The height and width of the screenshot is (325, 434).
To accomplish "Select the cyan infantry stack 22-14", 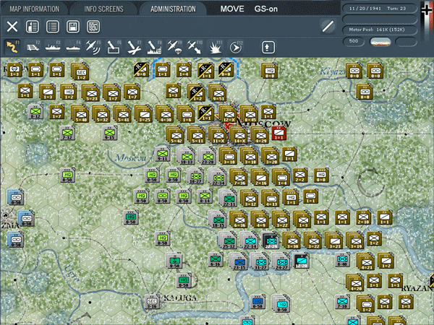I will pos(250,240).
